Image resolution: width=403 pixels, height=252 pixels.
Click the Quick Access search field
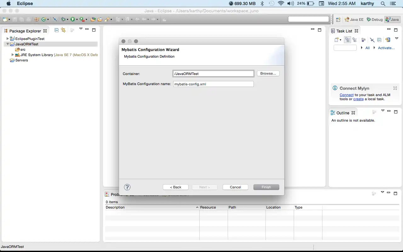coord(309,19)
